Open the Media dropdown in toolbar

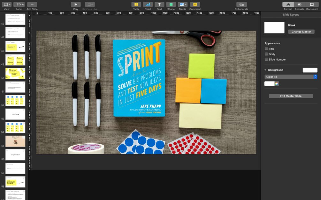click(x=183, y=4)
